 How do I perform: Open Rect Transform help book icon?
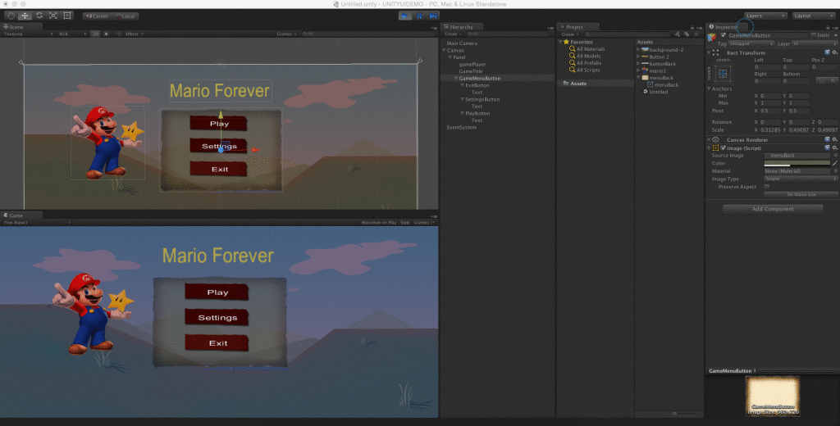point(827,52)
